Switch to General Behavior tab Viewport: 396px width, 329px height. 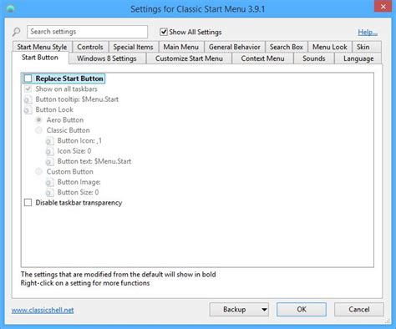coord(235,47)
